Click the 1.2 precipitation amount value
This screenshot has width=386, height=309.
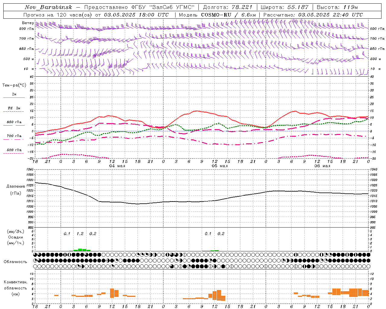point(80,234)
